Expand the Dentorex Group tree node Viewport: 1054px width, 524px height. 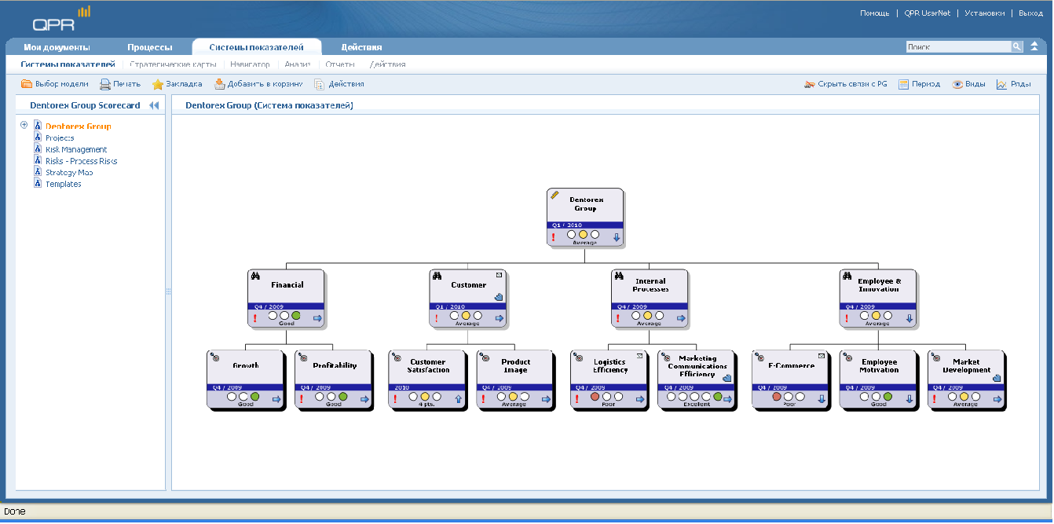pyautogui.click(x=24, y=125)
